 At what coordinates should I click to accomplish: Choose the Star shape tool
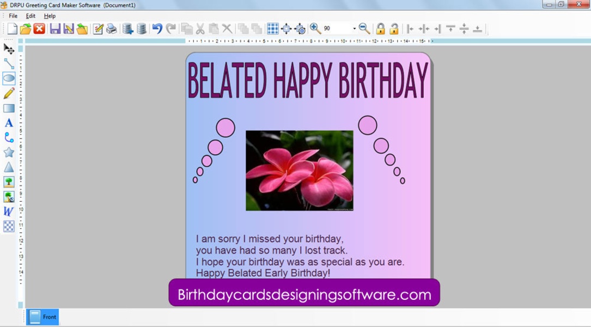(x=9, y=153)
